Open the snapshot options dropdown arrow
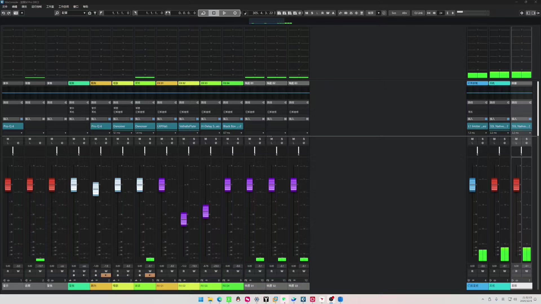This screenshot has width=541, height=304. [x=22, y=13]
